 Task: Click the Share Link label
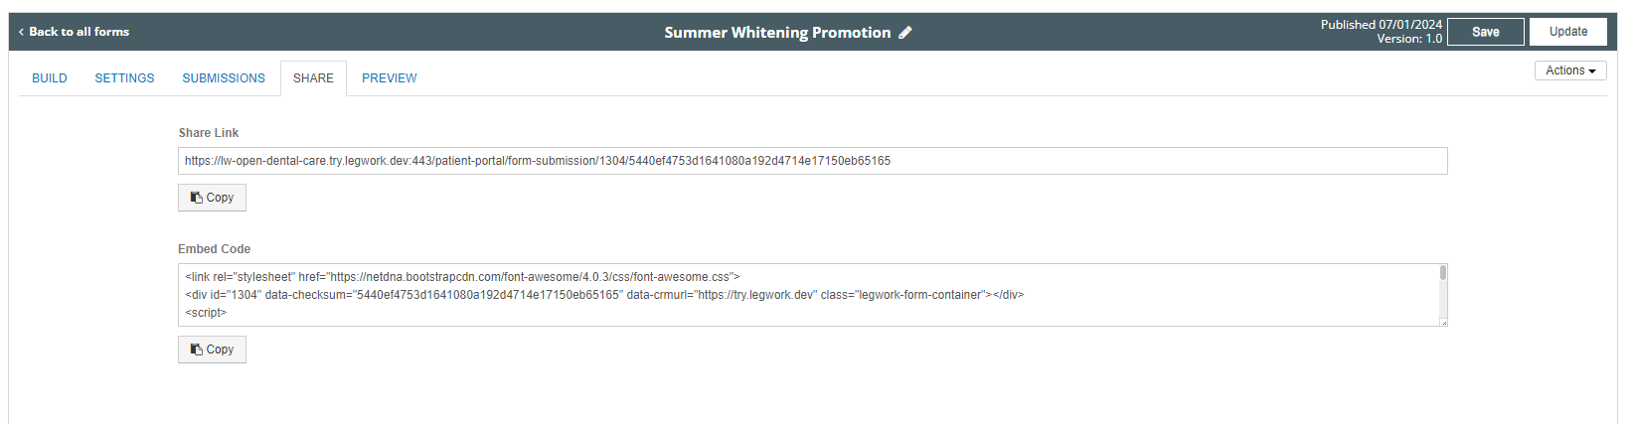pos(209,133)
